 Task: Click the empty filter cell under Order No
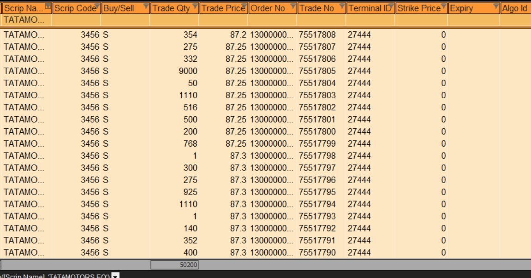point(273,20)
